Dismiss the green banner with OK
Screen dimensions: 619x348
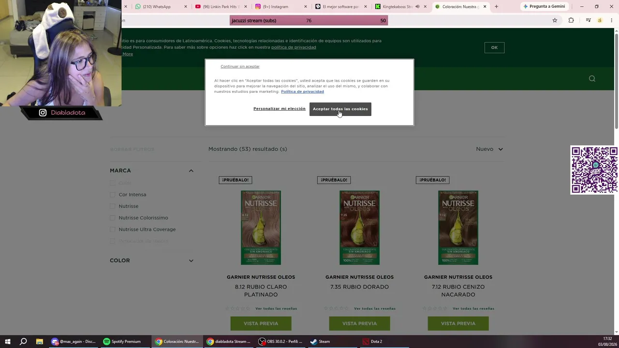[x=494, y=47]
